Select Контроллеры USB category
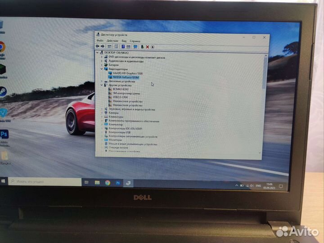The width and height of the screenshot is (324, 243). pos(119,132)
